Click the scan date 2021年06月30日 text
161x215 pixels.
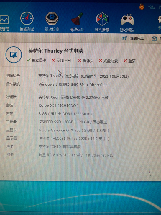114,76
